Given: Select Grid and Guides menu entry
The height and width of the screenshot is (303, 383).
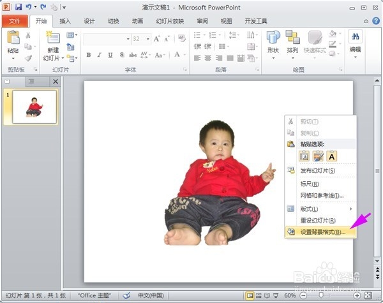Looking at the screenshot, I should point(320,196).
